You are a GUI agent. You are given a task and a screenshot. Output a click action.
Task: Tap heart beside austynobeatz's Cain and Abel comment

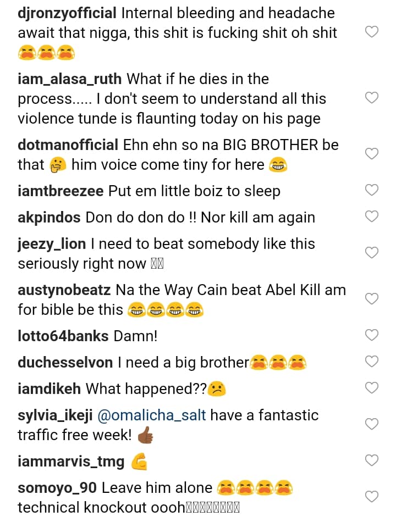coord(372,299)
